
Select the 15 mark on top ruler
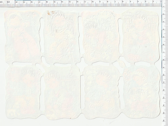point(54,2)
